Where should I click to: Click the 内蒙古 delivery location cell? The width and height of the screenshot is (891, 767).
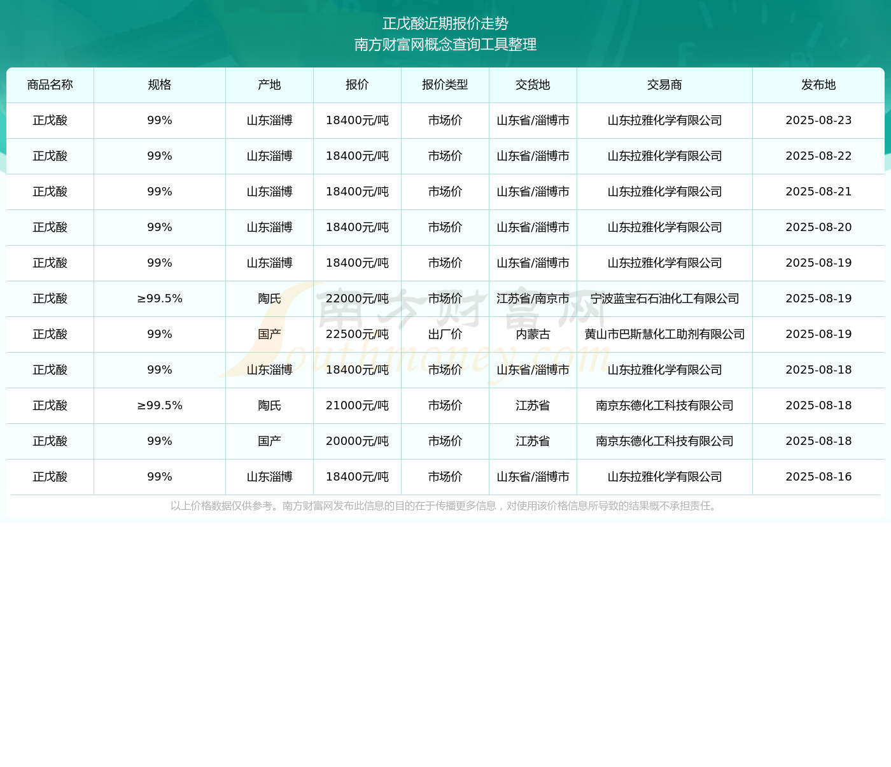533,334
